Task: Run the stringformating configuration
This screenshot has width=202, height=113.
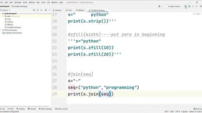Action: (186, 6)
